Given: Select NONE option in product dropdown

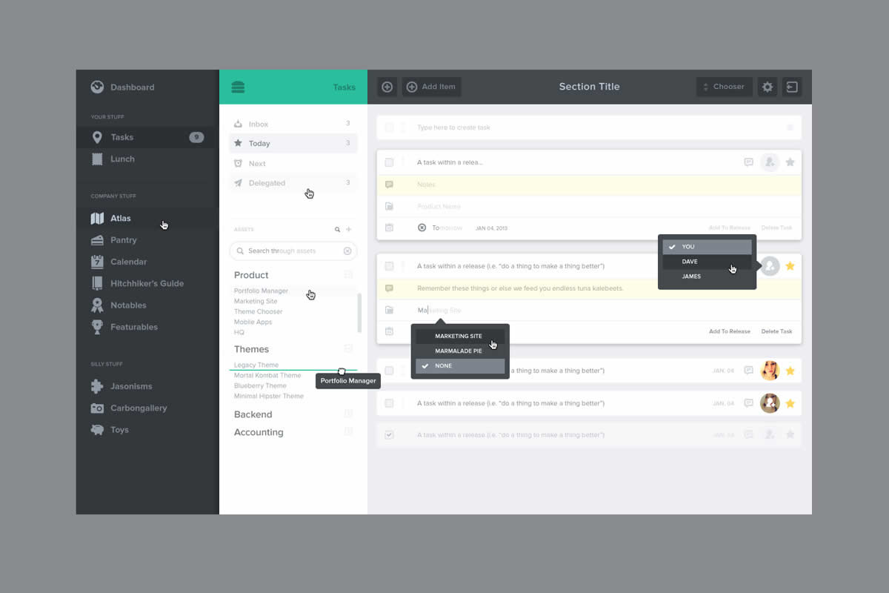Looking at the screenshot, I should [460, 365].
